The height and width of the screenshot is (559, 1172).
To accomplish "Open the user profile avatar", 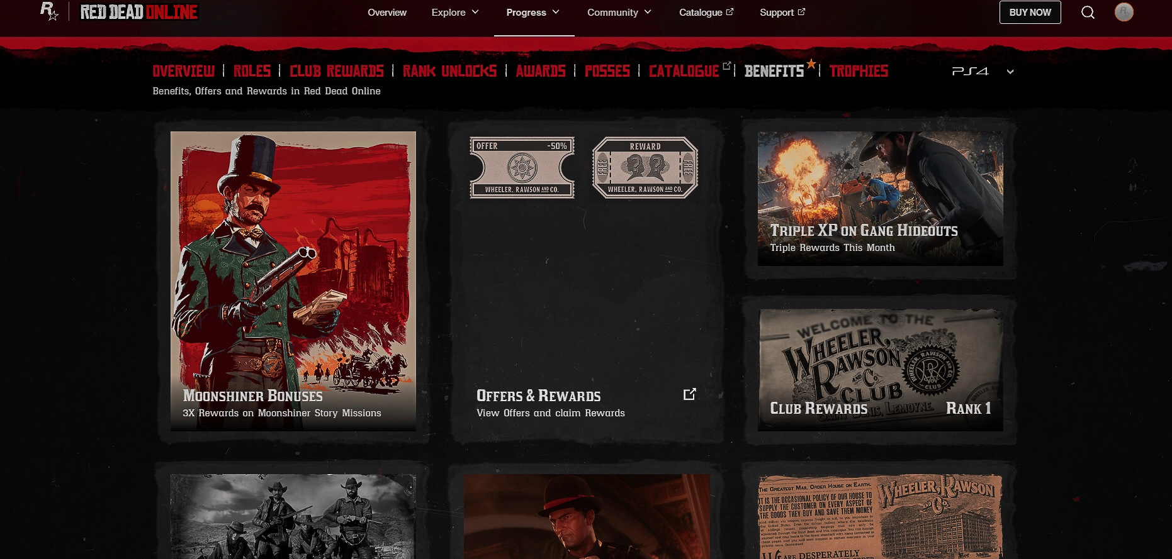I will [x=1124, y=12].
